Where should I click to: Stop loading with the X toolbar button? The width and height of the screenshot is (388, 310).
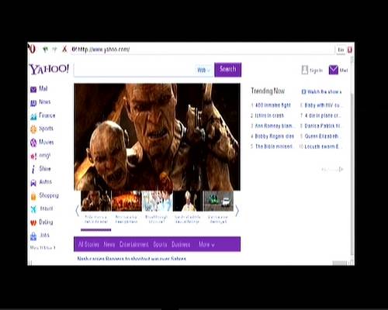(64, 49)
